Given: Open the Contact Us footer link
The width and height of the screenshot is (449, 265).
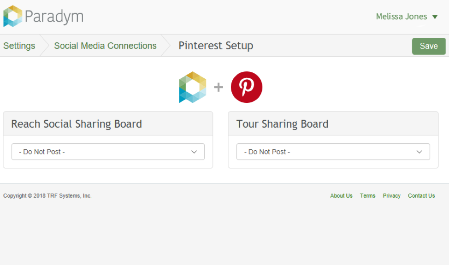Looking at the screenshot, I should click(421, 196).
